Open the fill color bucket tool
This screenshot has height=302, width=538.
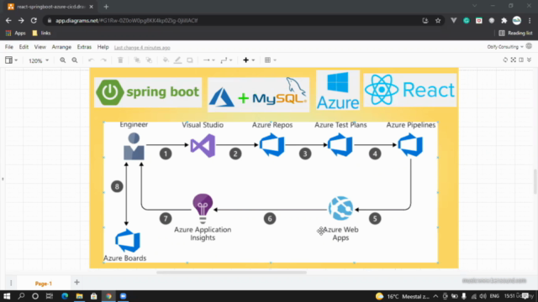pyautogui.click(x=166, y=60)
